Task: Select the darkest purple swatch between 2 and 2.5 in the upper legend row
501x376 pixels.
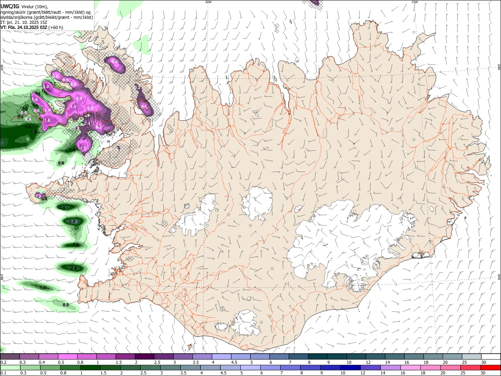Action: pos(144,357)
